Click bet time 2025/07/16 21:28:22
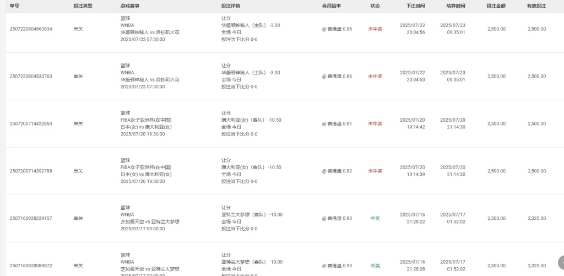Image resolution: width=564 pixels, height=276 pixels. 413,218
